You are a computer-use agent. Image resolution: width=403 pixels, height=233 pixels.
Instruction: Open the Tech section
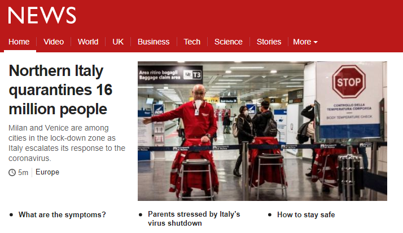point(192,42)
